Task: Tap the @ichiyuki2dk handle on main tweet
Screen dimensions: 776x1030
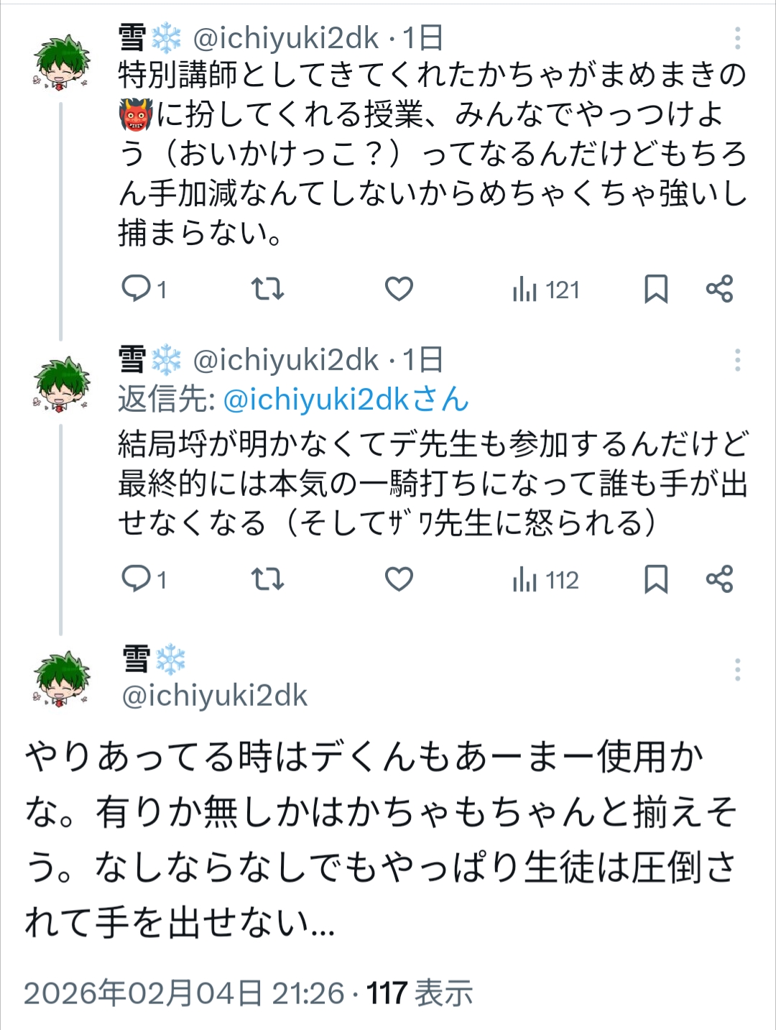Action: point(215,696)
